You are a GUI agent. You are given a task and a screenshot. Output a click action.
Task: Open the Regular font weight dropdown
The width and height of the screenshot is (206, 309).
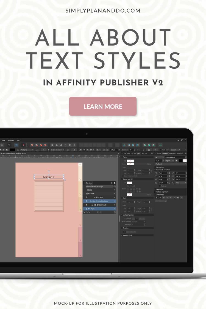pyautogui.click(x=169, y=161)
